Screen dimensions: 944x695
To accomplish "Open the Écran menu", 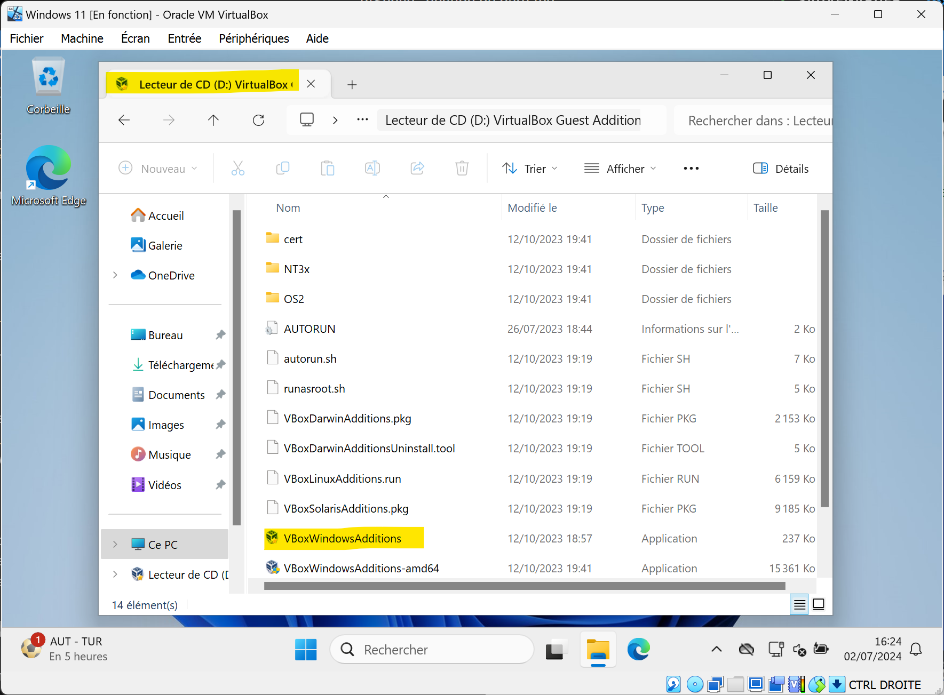I will pos(136,38).
